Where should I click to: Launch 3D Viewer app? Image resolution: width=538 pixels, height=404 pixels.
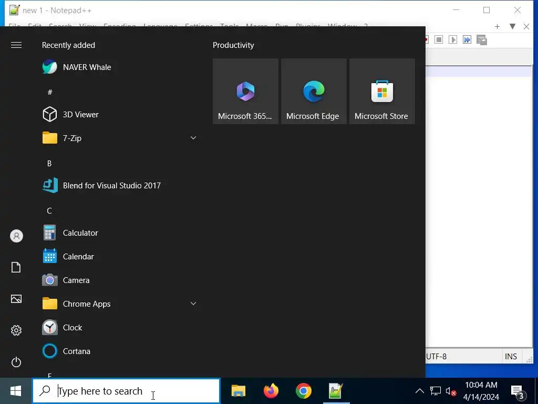pos(120,114)
